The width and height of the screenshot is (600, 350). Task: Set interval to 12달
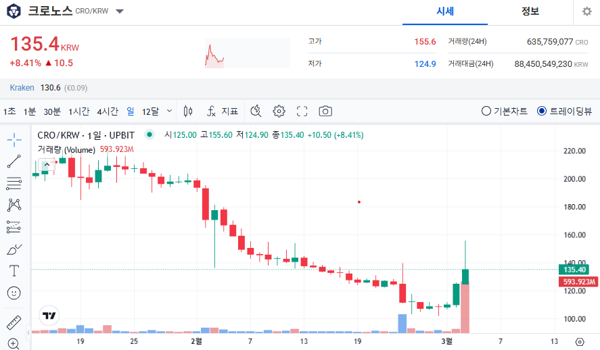pyautogui.click(x=150, y=111)
